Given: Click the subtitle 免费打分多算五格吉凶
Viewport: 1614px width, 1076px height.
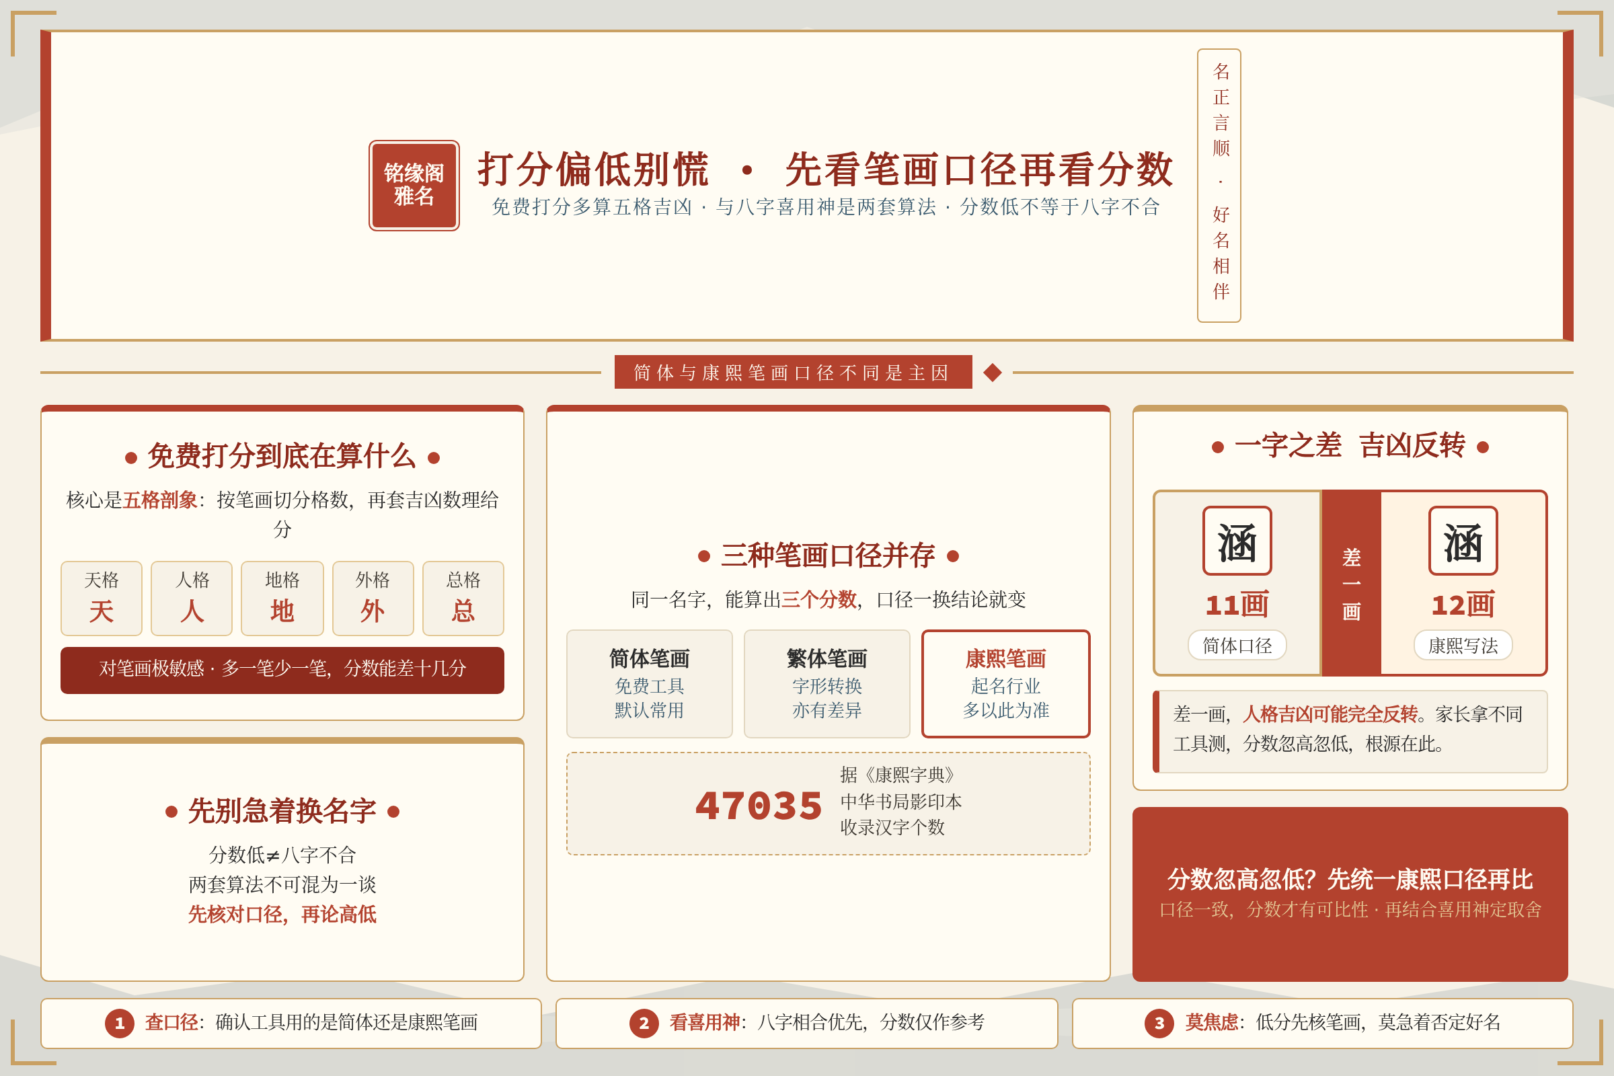Looking at the screenshot, I should pos(592,206).
